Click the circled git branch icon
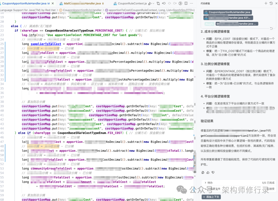The image size is (278, 201). click(180, 3)
